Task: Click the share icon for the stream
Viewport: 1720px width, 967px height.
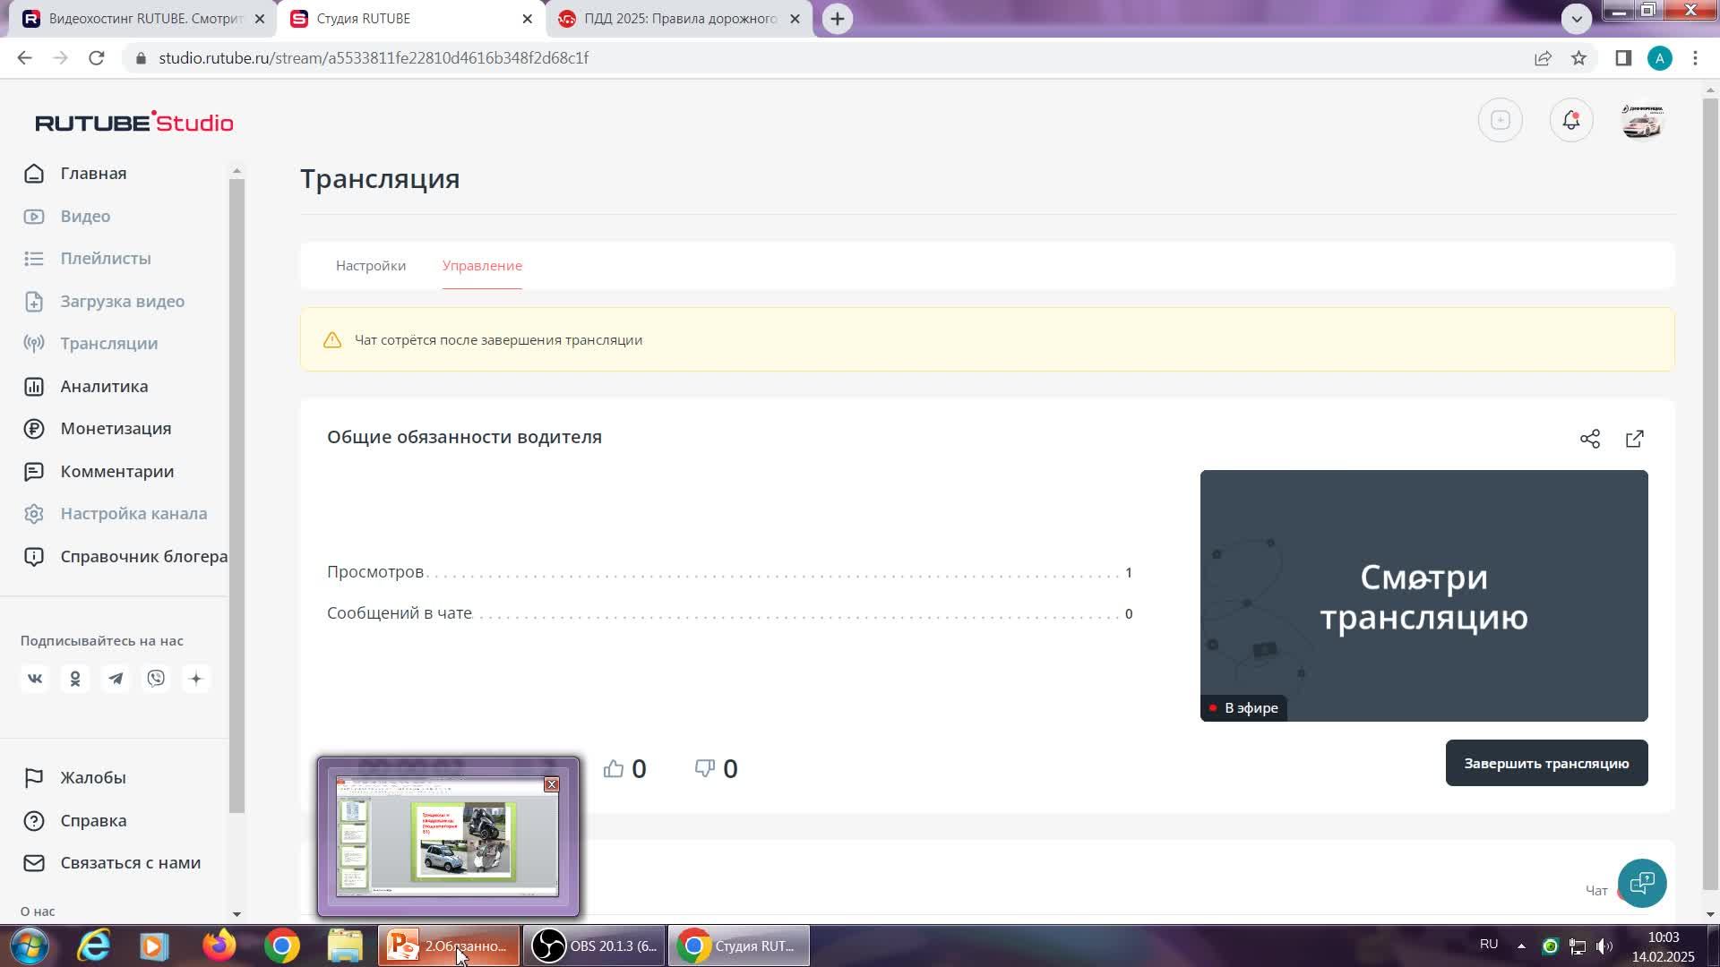Action: pyautogui.click(x=1591, y=438)
